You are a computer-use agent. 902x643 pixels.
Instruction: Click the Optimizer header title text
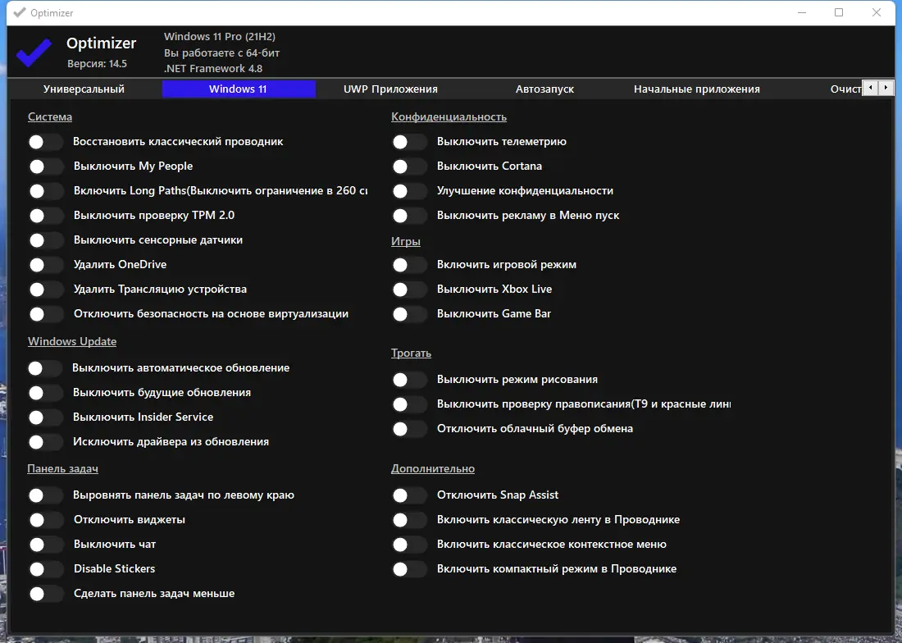click(x=101, y=43)
